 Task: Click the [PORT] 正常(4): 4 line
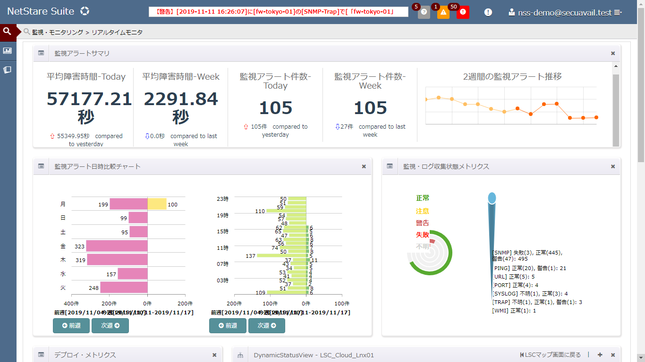click(x=515, y=285)
